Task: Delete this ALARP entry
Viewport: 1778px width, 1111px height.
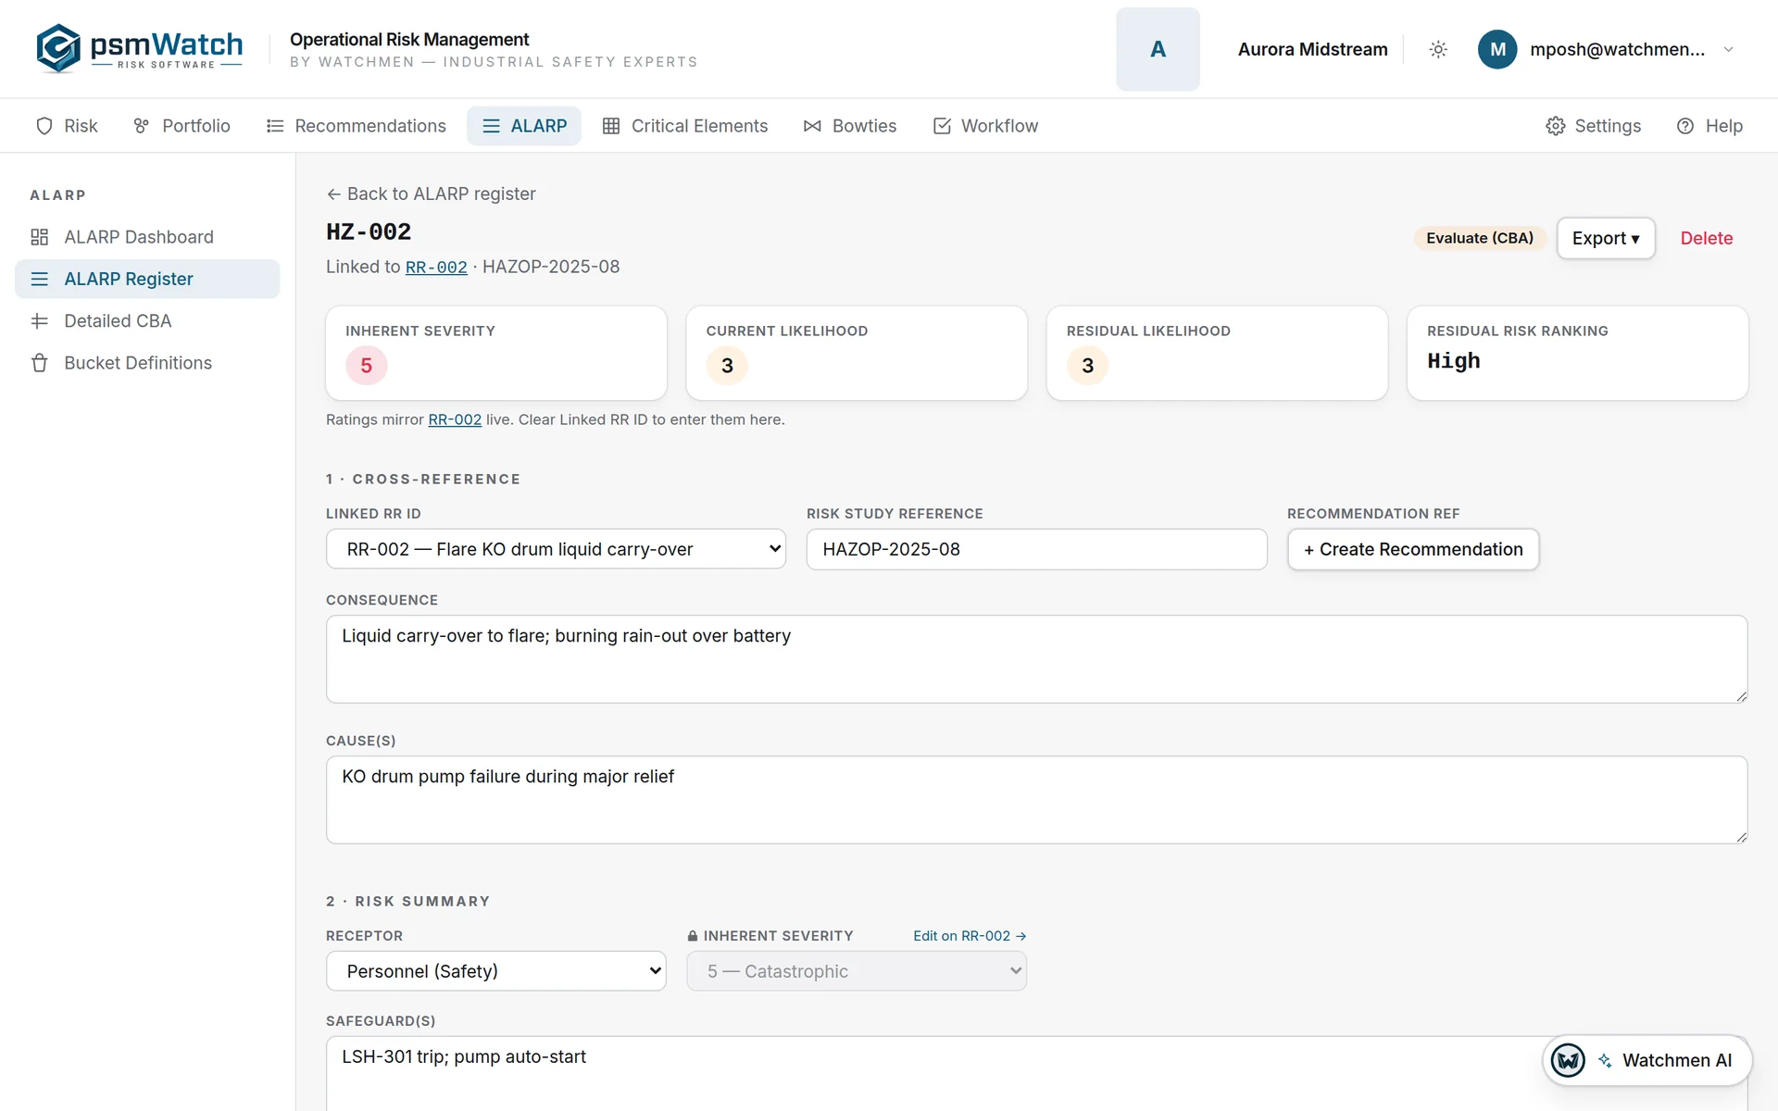Action: tap(1706, 238)
